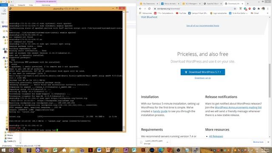Open the Administrar ribbon tab in Explorer
Image resolution: width=272 pixels, height=153 pixels.
pyautogui.click(x=46, y=5)
